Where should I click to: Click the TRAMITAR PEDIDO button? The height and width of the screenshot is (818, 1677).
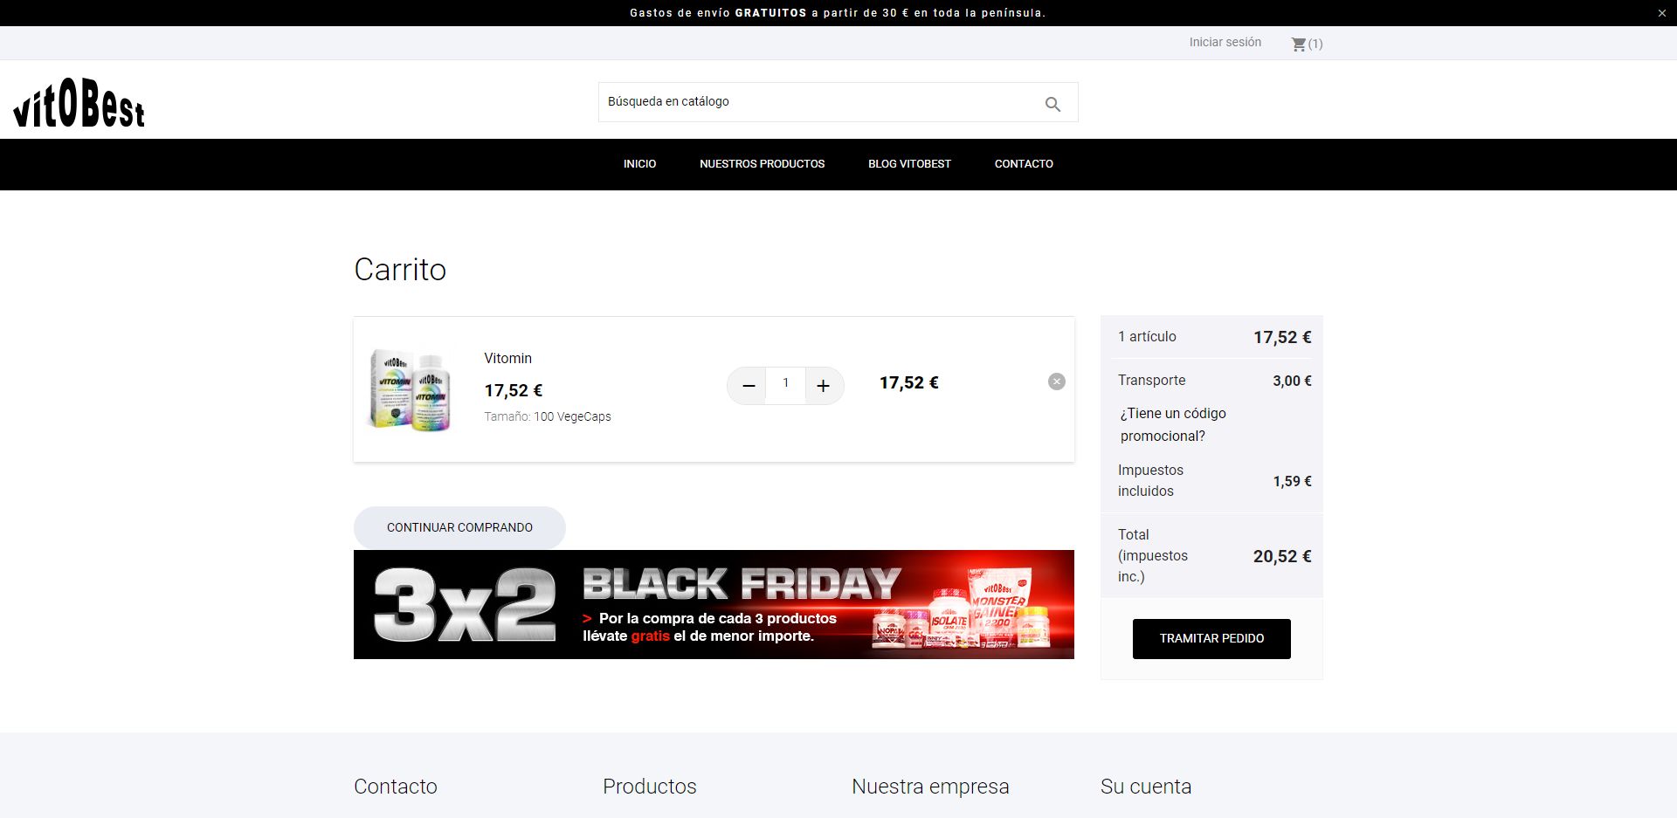pos(1211,639)
